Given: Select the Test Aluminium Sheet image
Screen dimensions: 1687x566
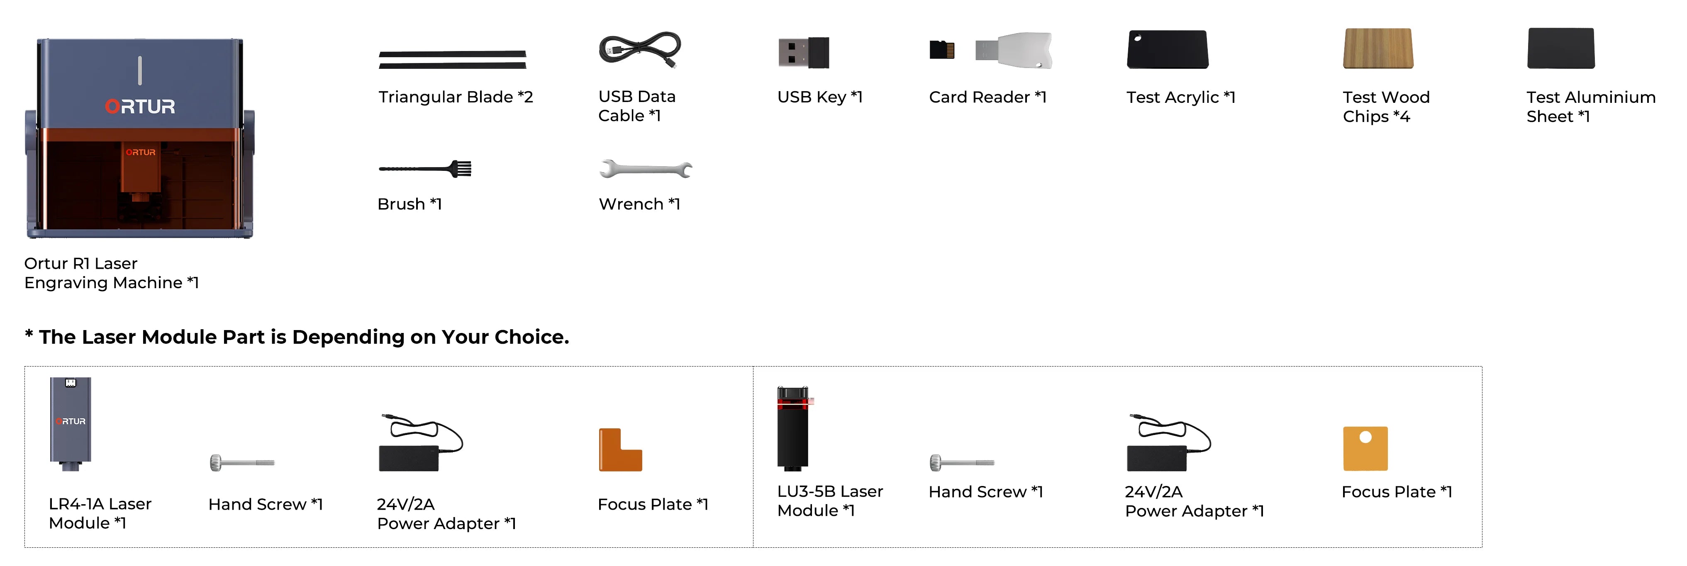Looking at the screenshot, I should pos(1560,49).
